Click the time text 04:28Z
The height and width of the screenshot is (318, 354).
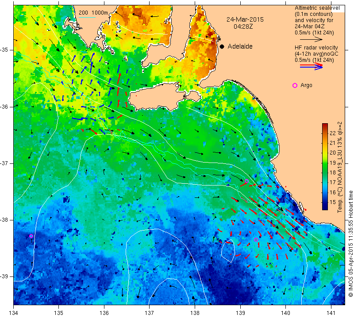[x=243, y=26]
